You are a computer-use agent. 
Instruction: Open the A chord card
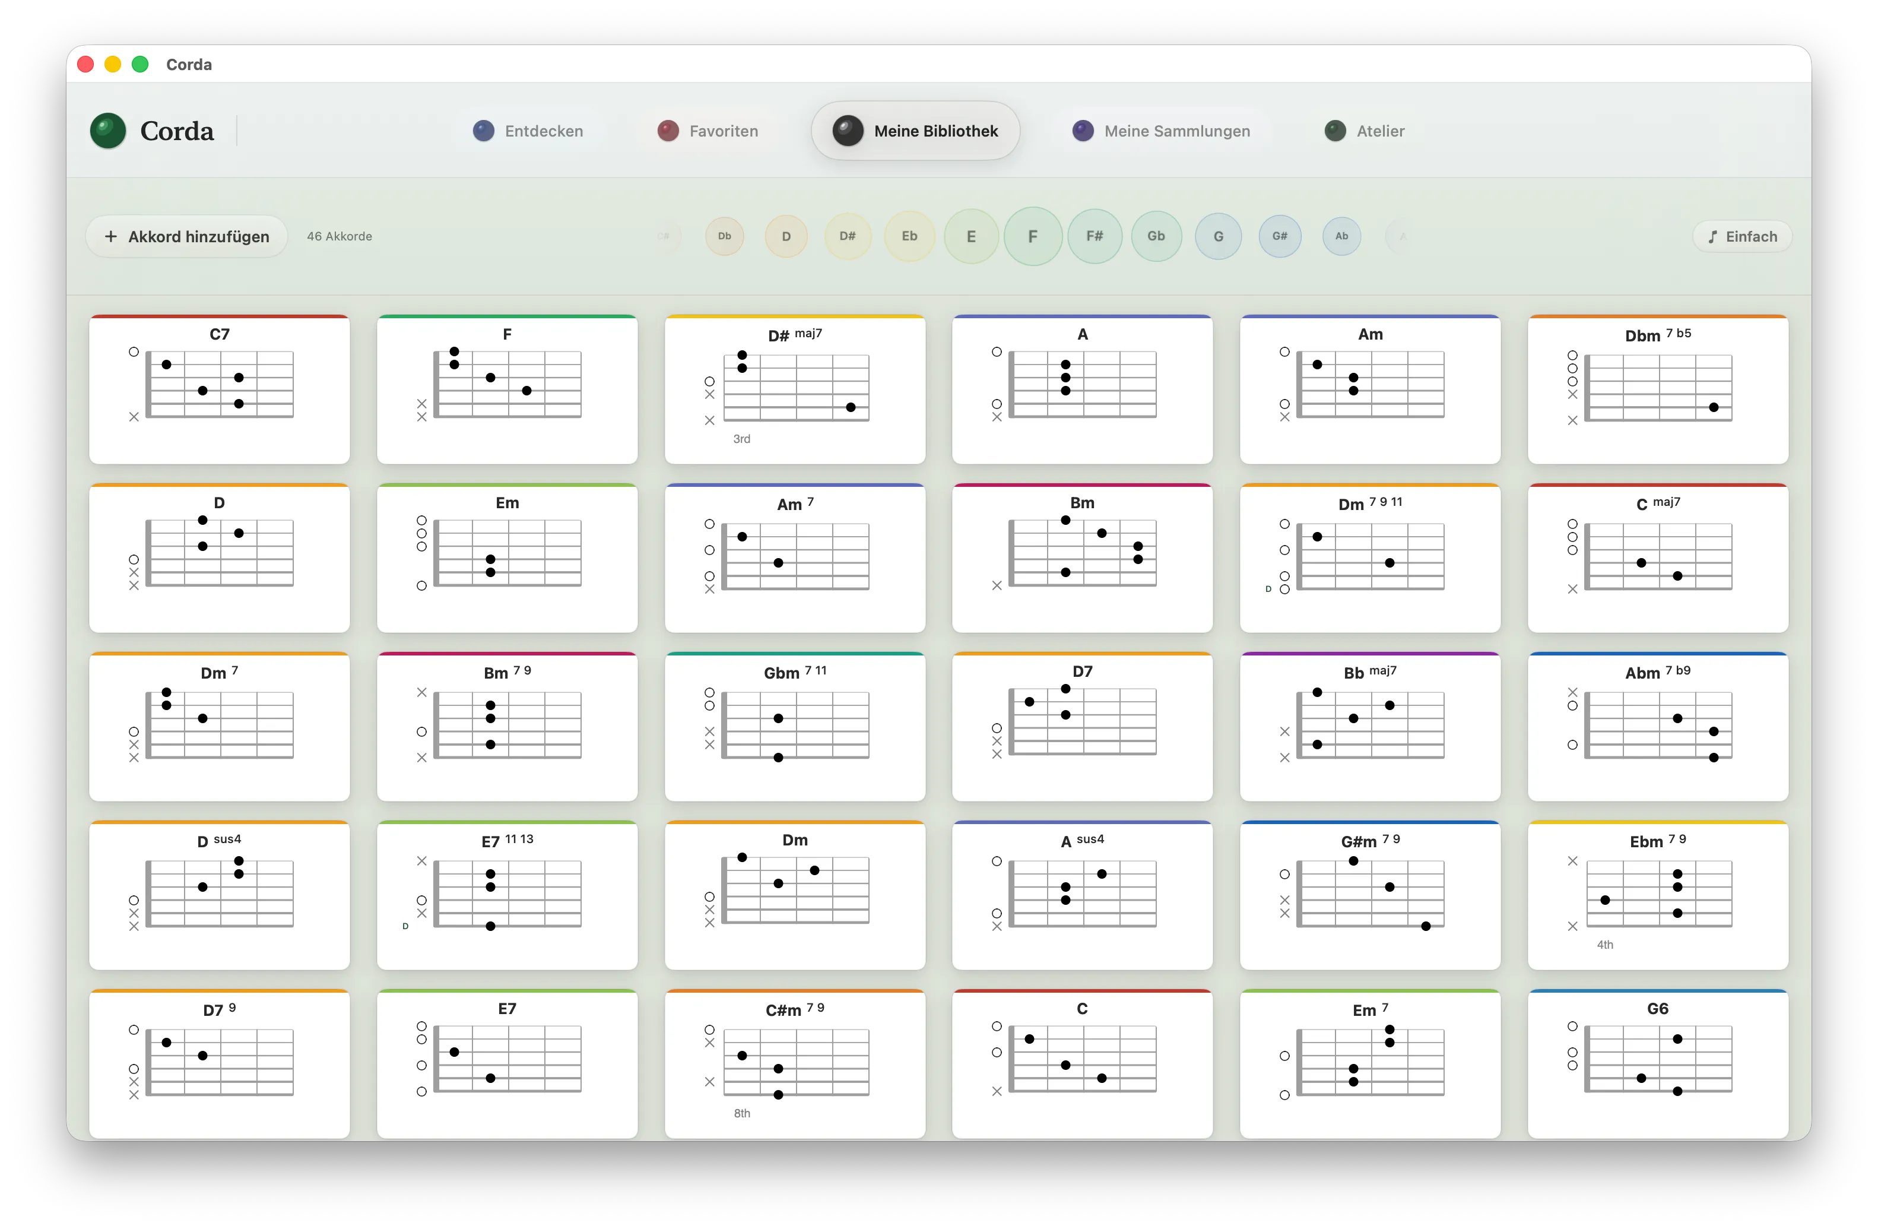[1083, 390]
